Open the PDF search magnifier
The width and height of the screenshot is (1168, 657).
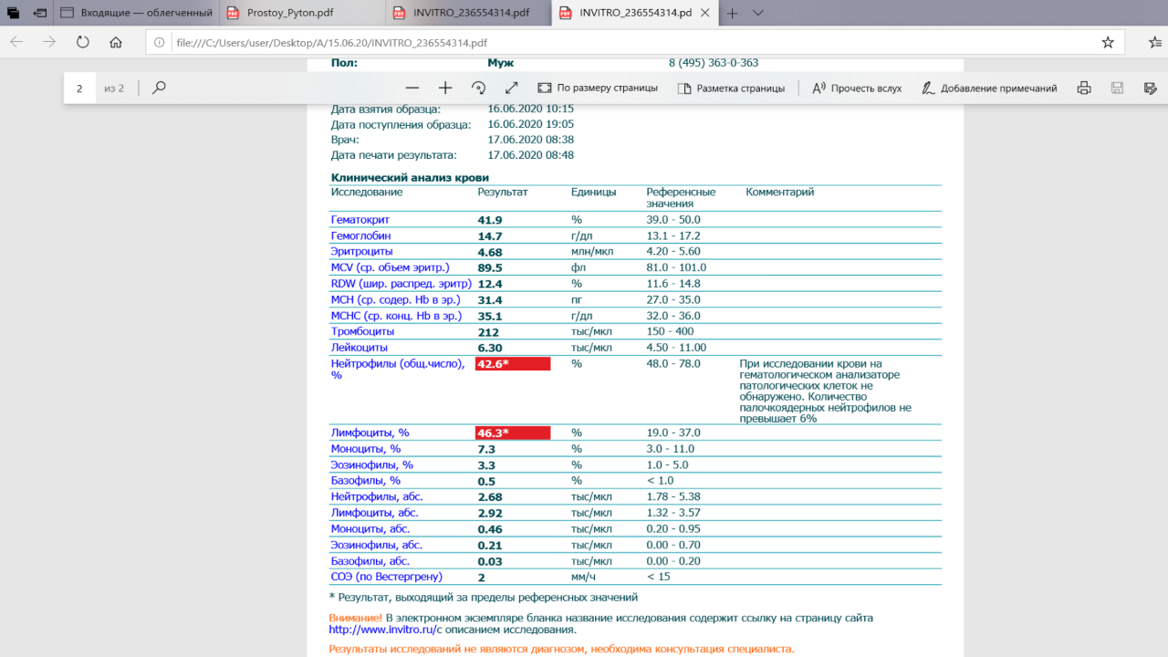[159, 89]
